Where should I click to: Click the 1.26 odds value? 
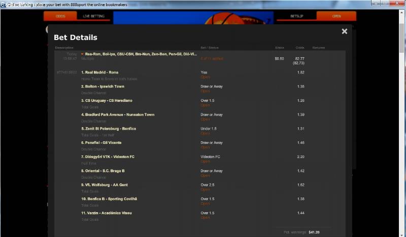pos(300,101)
